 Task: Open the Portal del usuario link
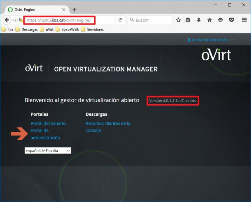coord(48,123)
